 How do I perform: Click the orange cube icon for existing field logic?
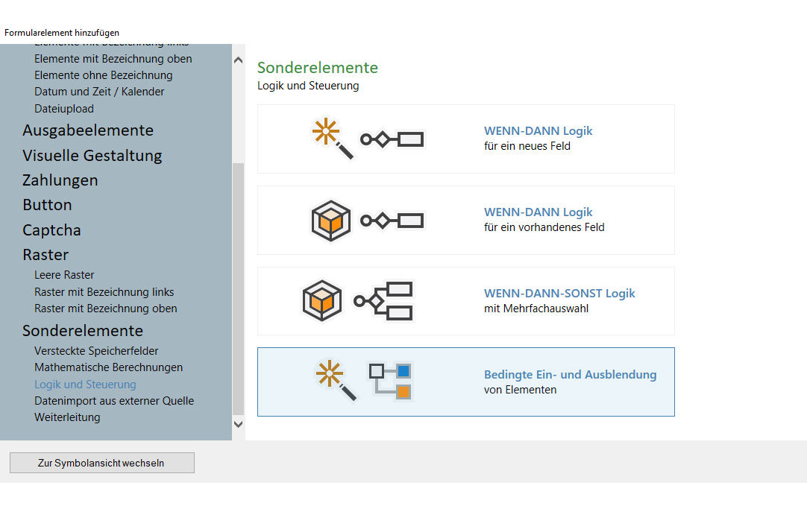[330, 221]
